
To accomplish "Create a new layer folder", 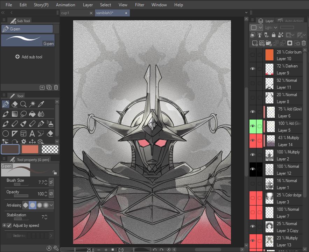I will (268, 43).
